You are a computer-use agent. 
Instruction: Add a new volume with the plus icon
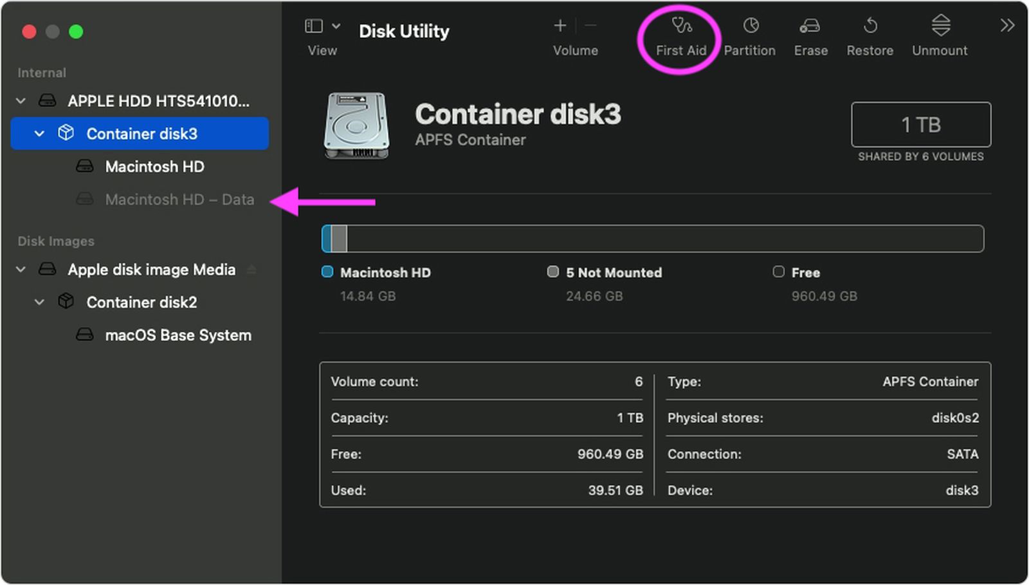click(560, 26)
